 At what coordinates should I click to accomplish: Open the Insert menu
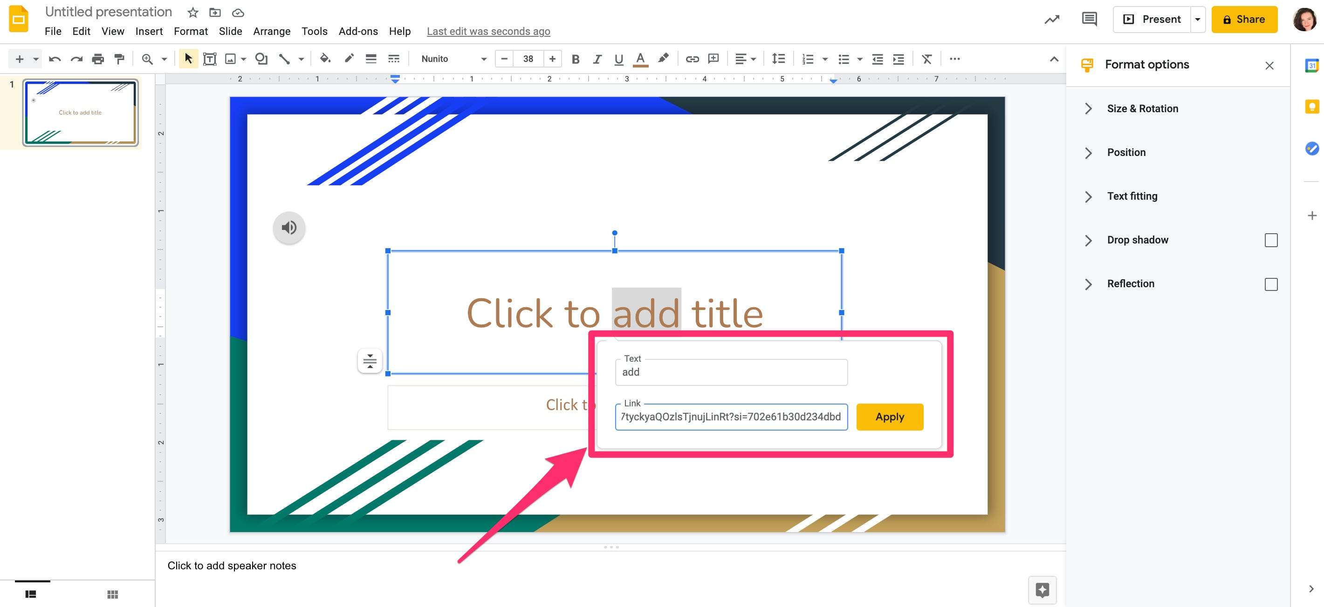coord(148,32)
